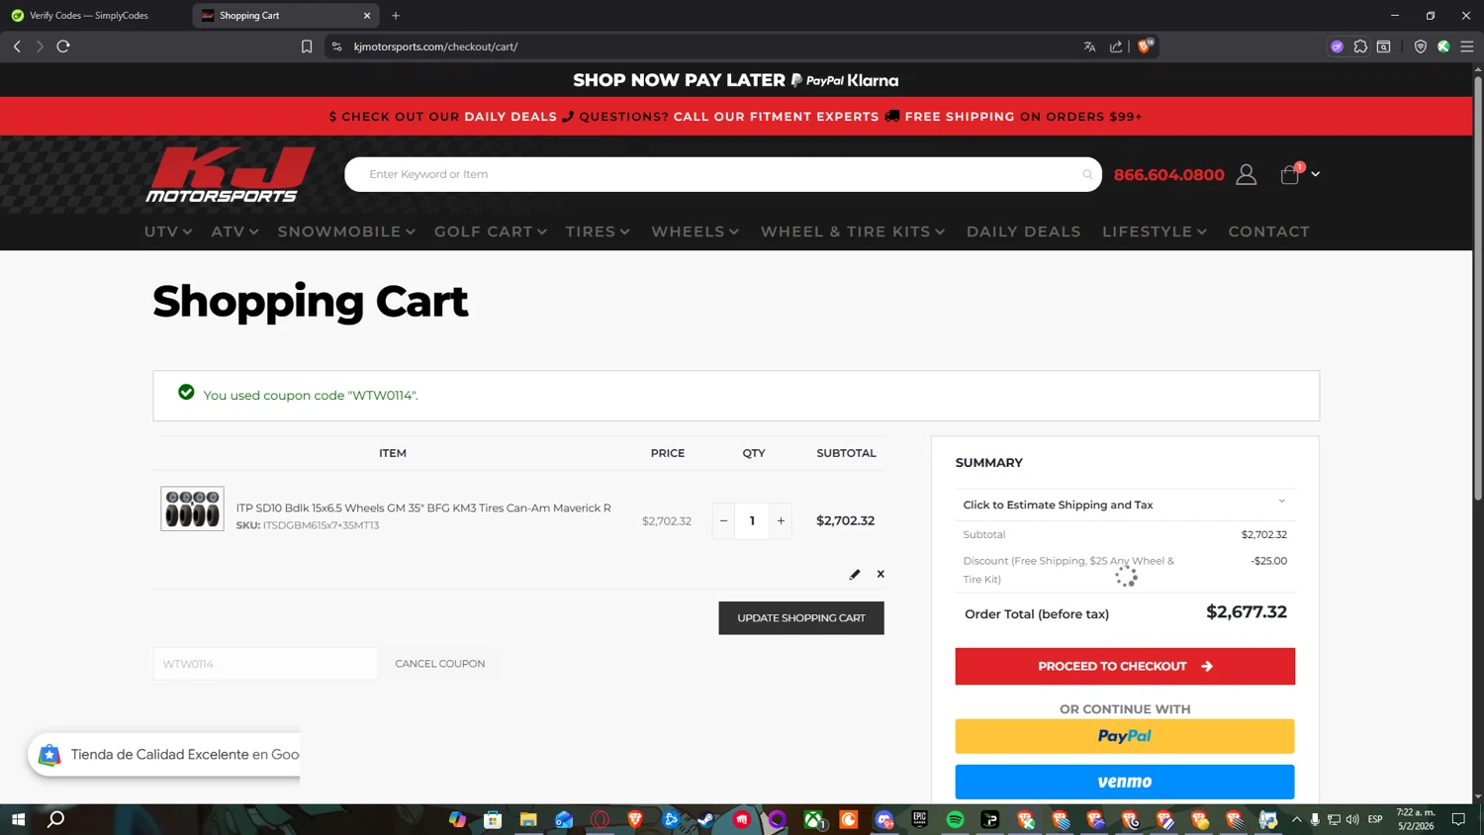Screen dimensions: 1484x835
Task: Edit cart item with pencil icon
Action: coord(855,574)
